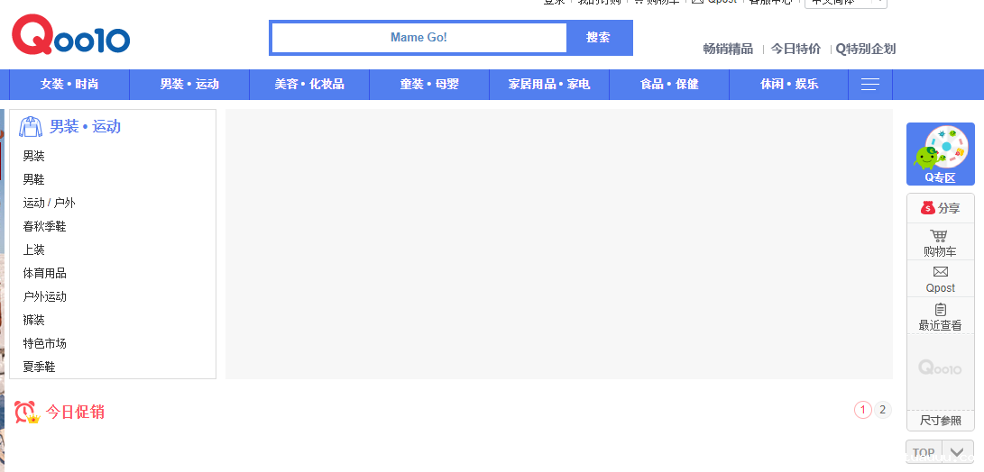
Task: Select 运动 / 户外 in the sidebar list
Action: [x=50, y=203]
